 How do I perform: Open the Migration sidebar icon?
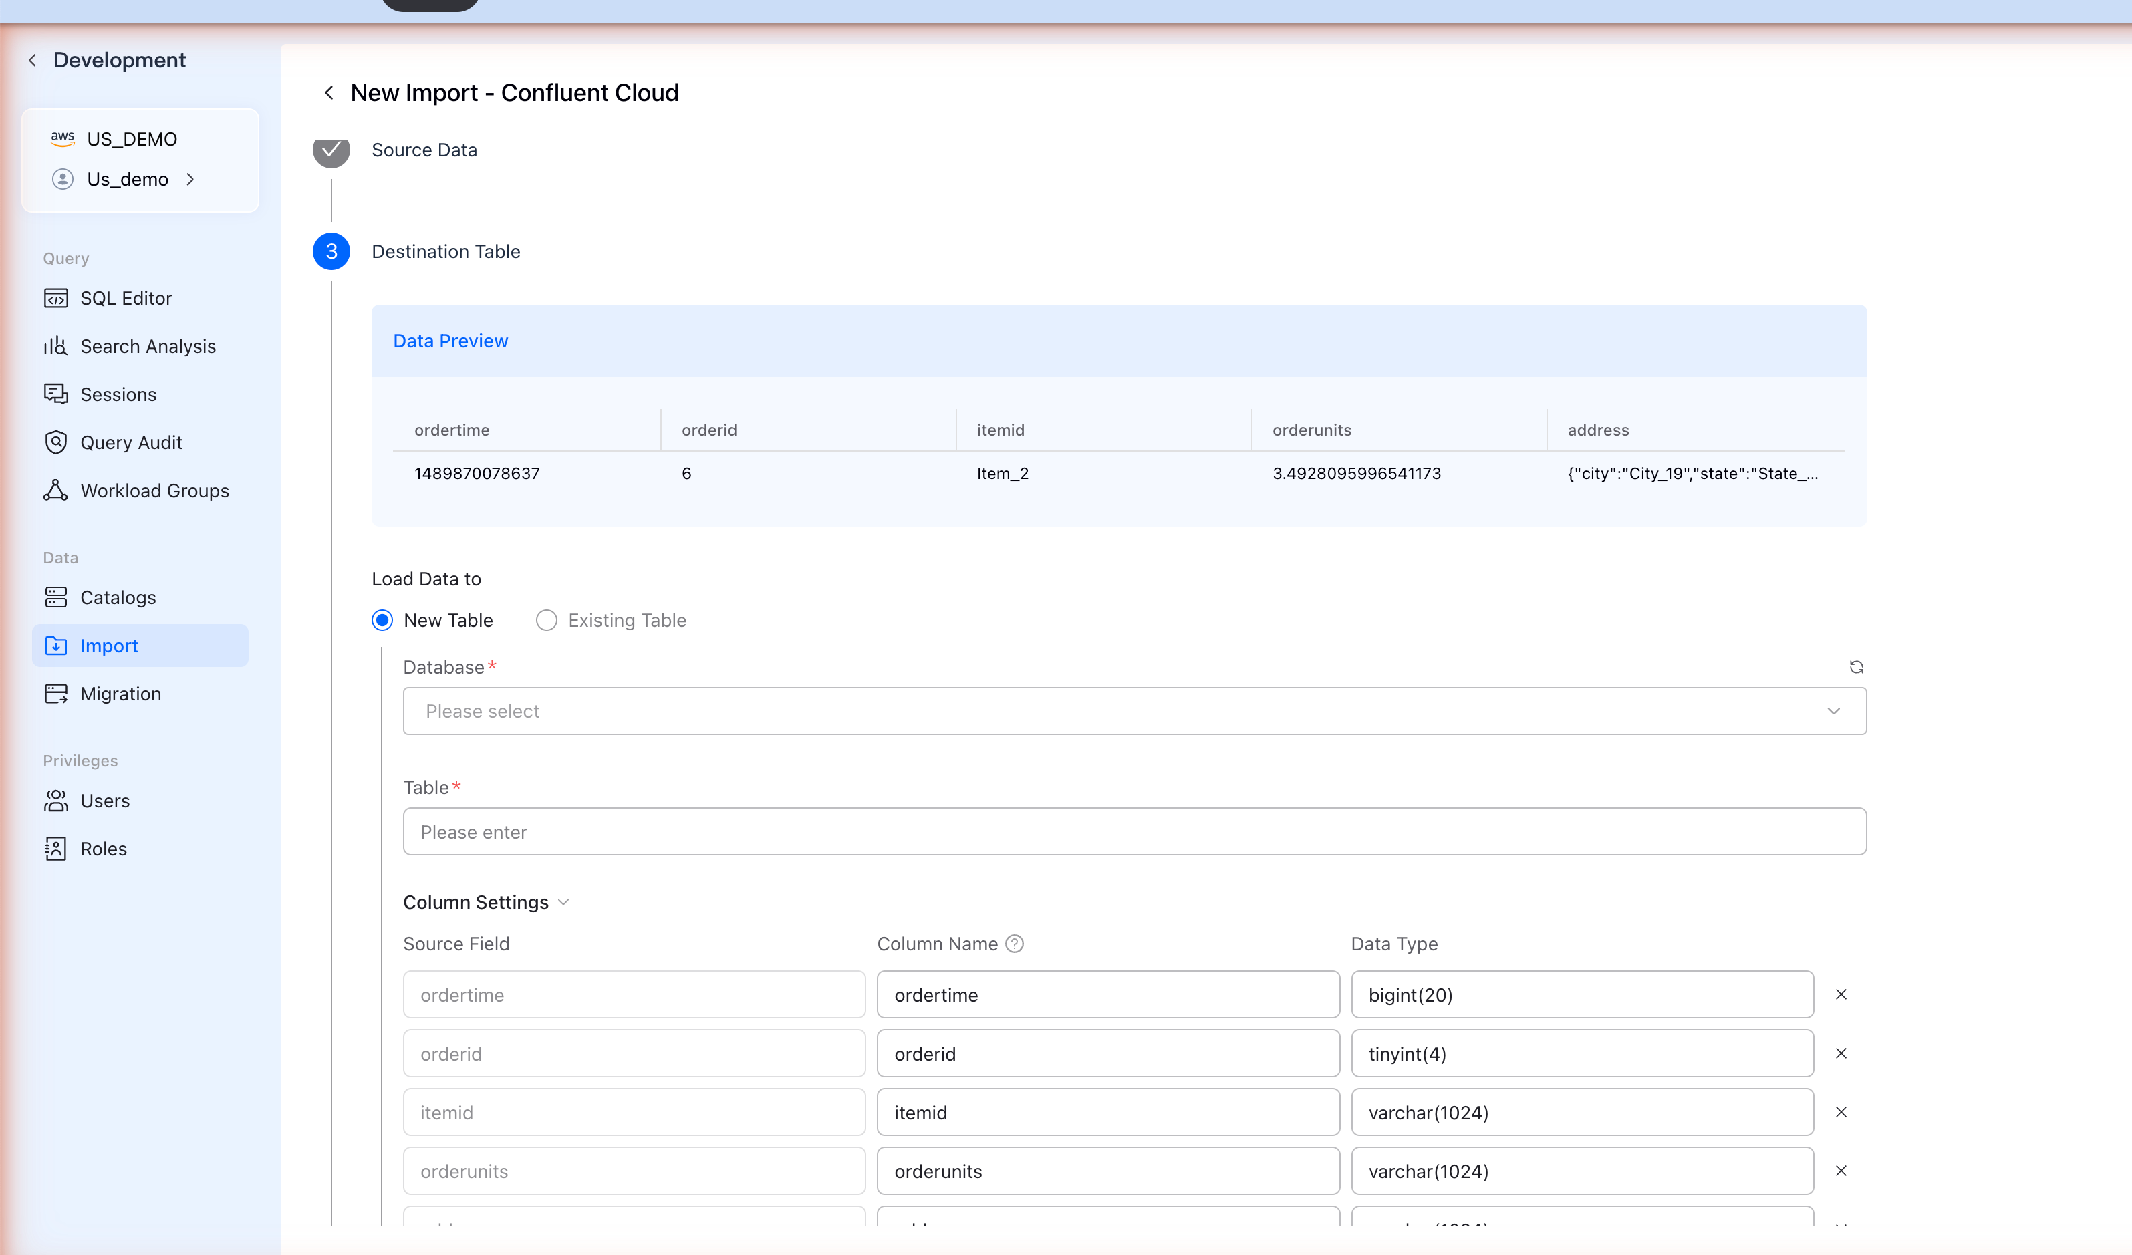[x=56, y=694]
